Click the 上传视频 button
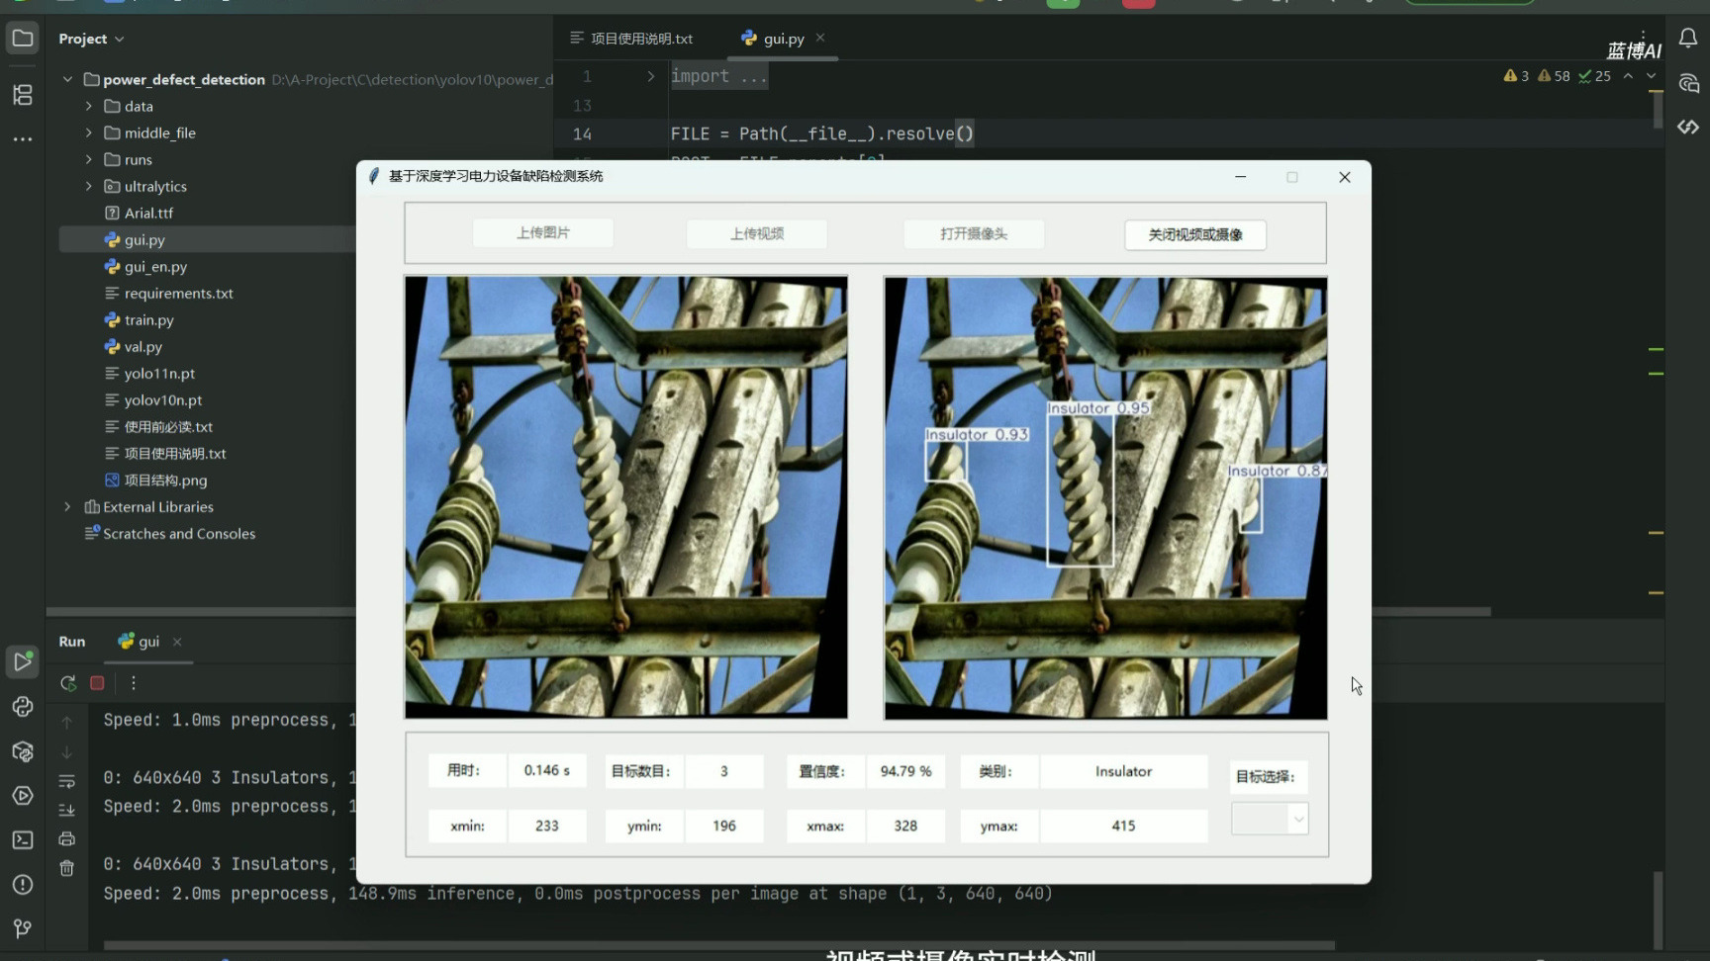 tap(757, 234)
